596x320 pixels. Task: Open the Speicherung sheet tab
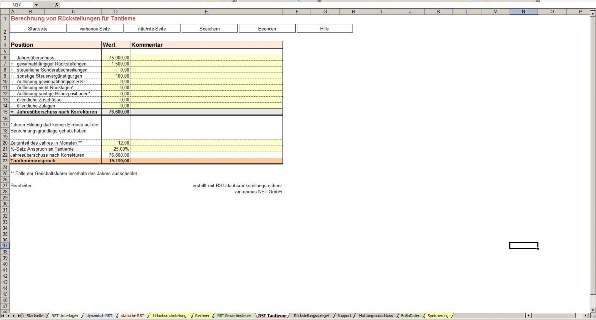(438, 316)
